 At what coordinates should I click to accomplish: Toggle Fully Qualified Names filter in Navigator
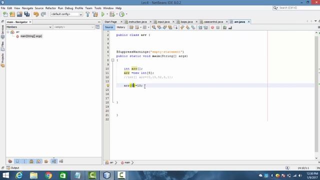46,161
